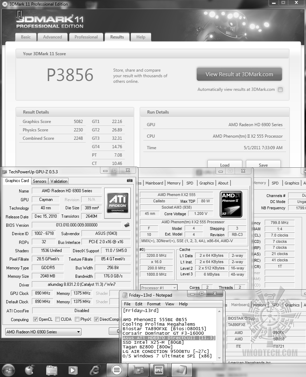The image size is (306, 377).
Task: Click the GPU-Z title bar icon
Action: pos(4,172)
